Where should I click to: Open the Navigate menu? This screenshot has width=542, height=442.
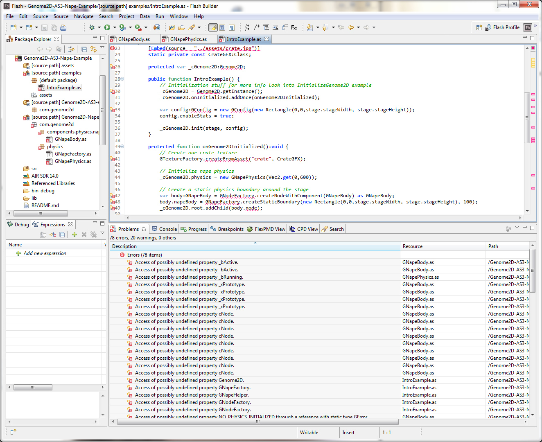coord(84,16)
